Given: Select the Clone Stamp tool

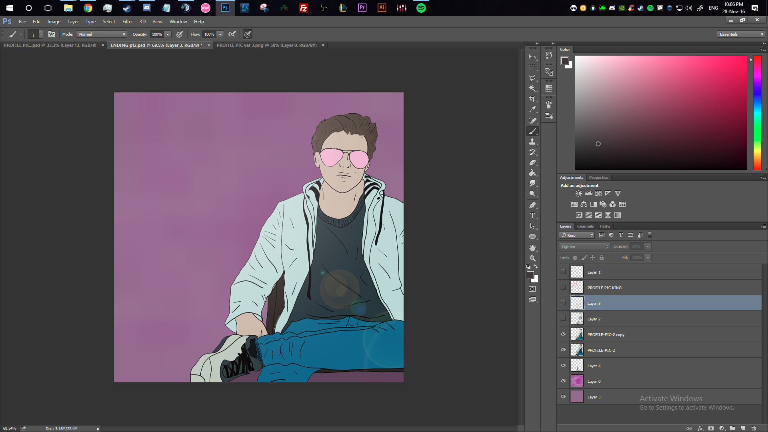Looking at the screenshot, I should pyautogui.click(x=532, y=142).
